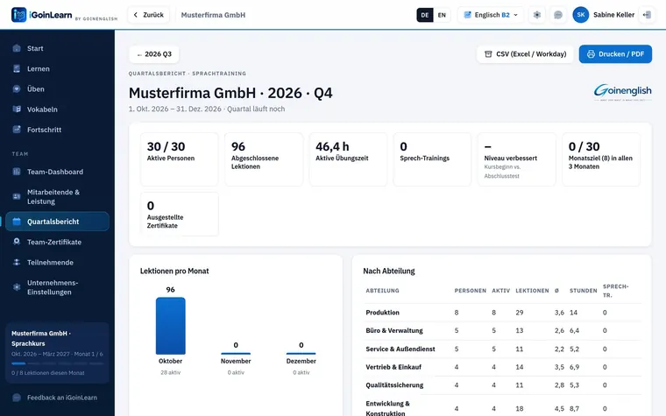Click the Qualitätssicherung row
The width and height of the screenshot is (666, 416).
(x=502, y=385)
